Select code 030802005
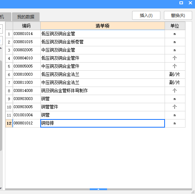The image size is (195, 194). pos(23,50)
